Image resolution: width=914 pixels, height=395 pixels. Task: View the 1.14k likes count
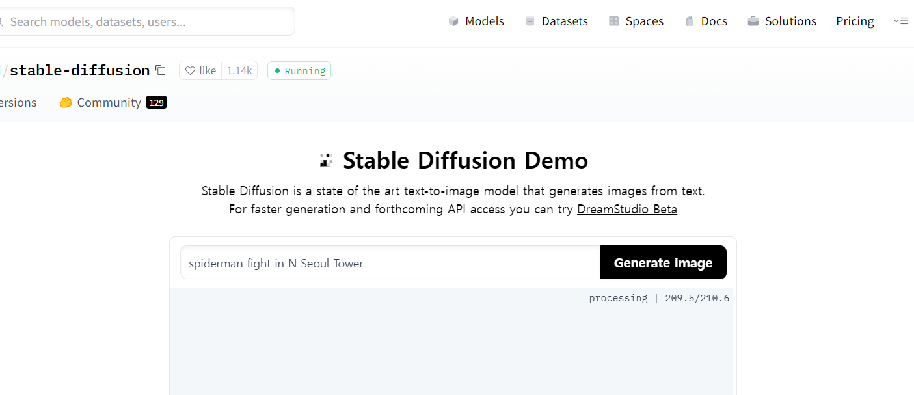tap(239, 70)
